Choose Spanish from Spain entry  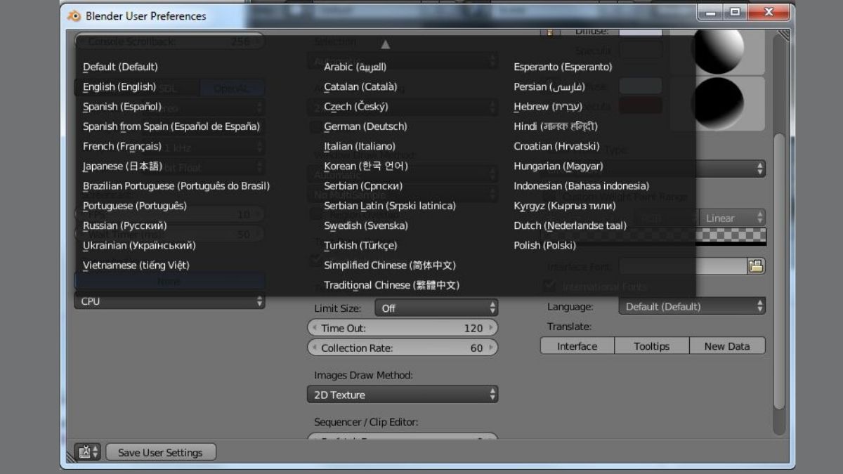click(x=171, y=126)
